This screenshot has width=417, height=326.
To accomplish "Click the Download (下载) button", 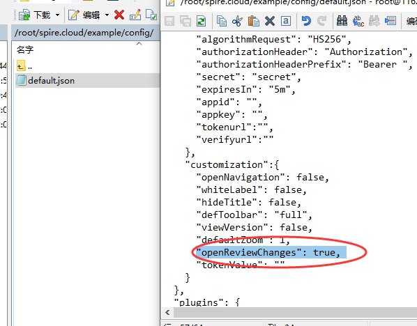I will 35,15.
